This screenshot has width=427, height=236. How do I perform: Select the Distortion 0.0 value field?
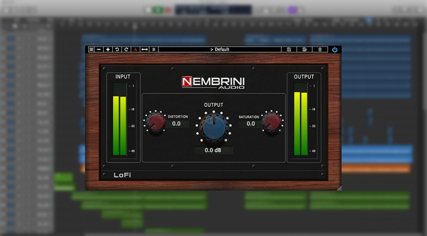tap(176, 124)
